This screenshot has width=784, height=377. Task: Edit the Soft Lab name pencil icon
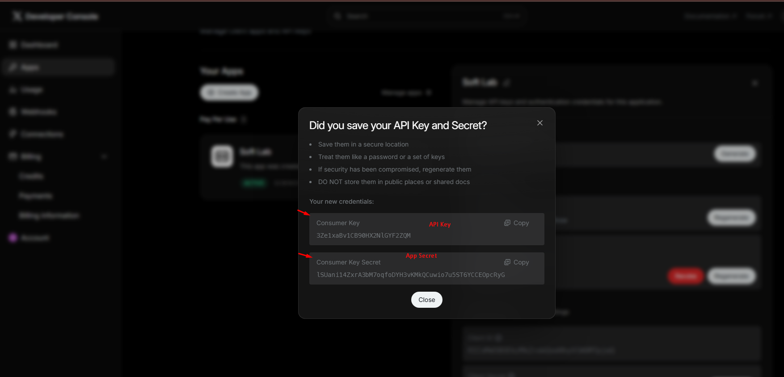[x=507, y=83]
